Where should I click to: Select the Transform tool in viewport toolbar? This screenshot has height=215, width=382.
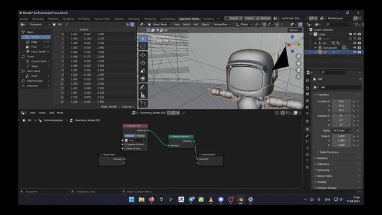pyautogui.click(x=143, y=78)
